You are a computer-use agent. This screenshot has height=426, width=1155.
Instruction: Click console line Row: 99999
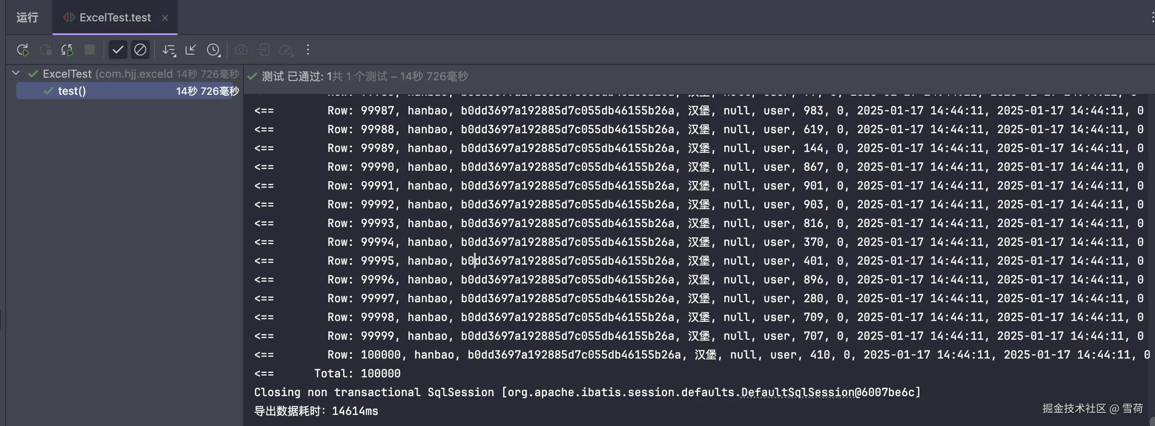699,336
